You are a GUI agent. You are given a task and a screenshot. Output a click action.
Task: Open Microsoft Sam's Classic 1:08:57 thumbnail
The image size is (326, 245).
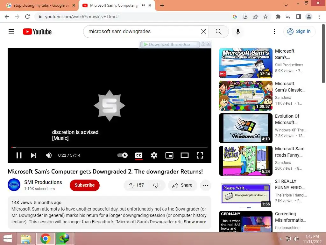pos(245,96)
